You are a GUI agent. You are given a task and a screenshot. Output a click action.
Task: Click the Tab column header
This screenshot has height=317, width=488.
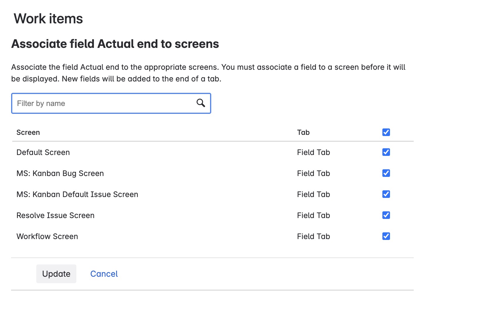[303, 133]
